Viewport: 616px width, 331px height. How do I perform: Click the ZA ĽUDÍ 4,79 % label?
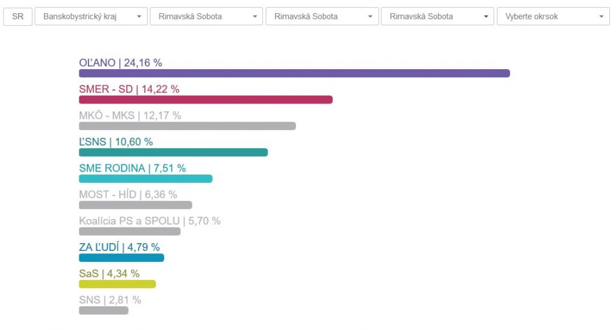pos(119,247)
